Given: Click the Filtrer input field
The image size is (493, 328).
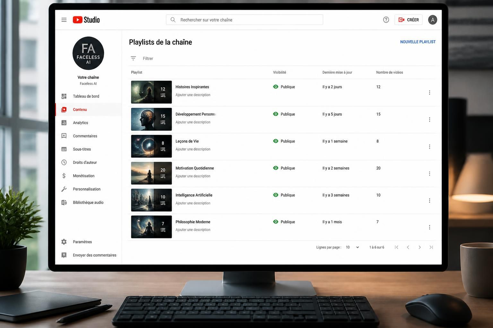Looking at the screenshot, I should (148, 59).
